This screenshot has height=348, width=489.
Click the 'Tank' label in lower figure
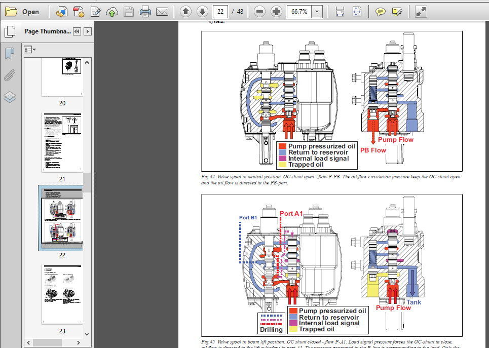pyautogui.click(x=413, y=302)
